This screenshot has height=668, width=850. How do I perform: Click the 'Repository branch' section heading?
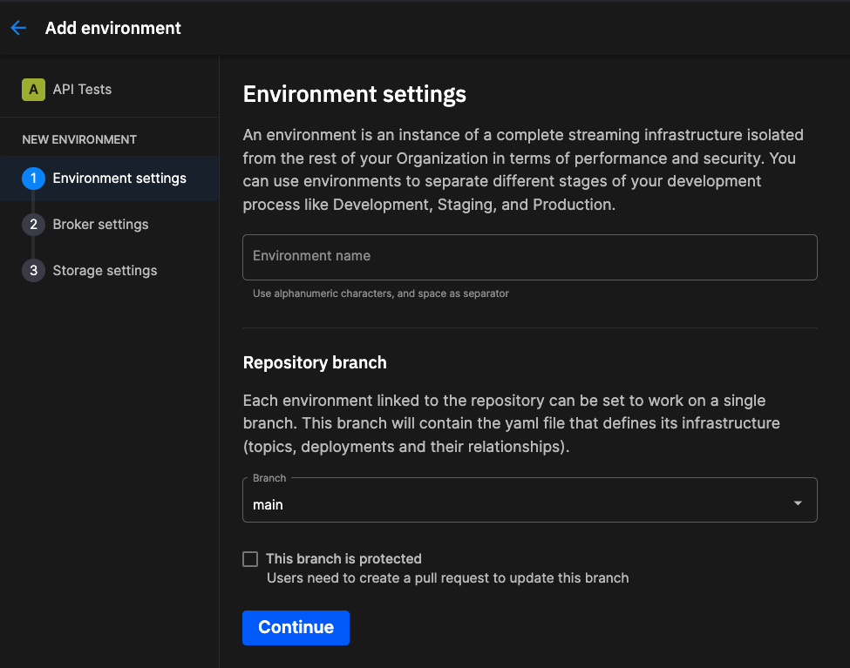[x=315, y=363]
